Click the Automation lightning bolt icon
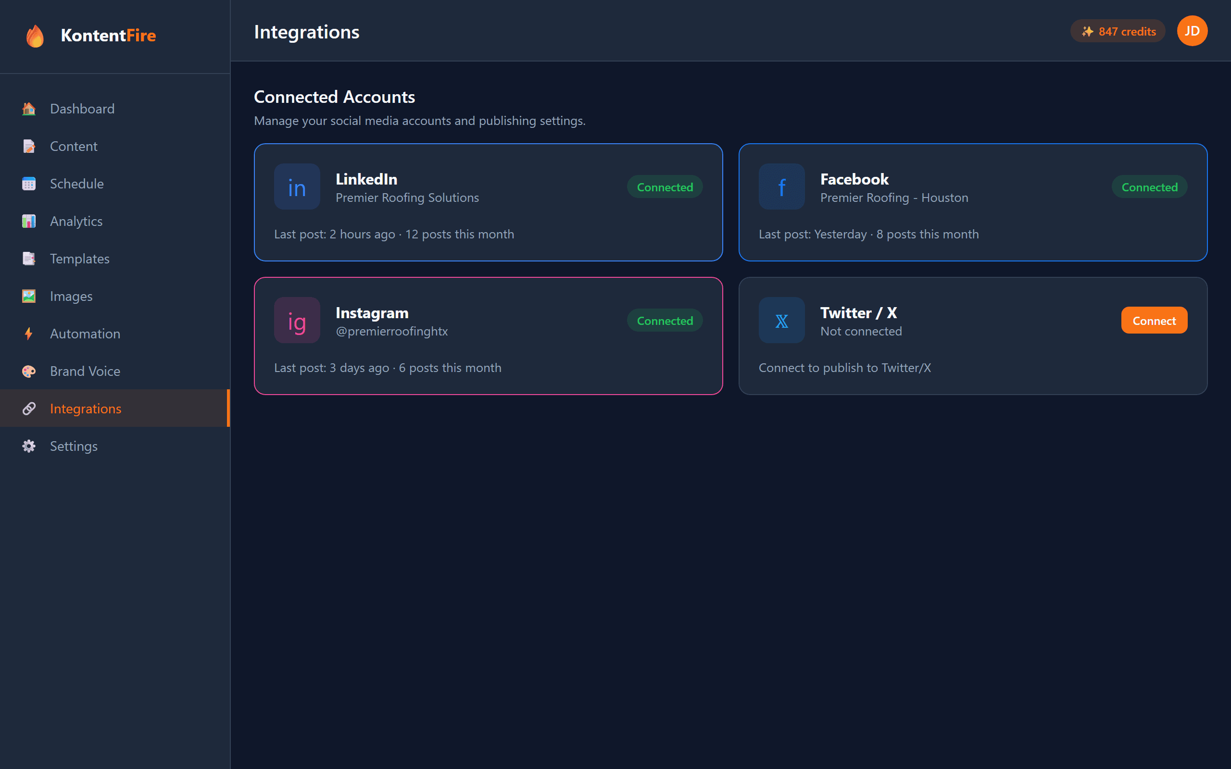This screenshot has height=769, width=1231. [x=28, y=333]
